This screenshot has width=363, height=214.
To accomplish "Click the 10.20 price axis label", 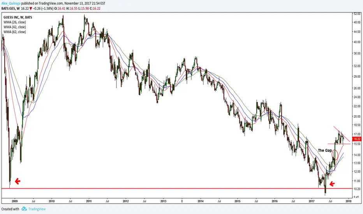I will 357,189.
